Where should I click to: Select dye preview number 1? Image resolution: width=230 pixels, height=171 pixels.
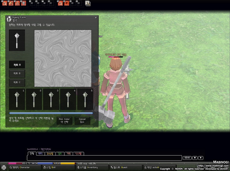[17, 99]
